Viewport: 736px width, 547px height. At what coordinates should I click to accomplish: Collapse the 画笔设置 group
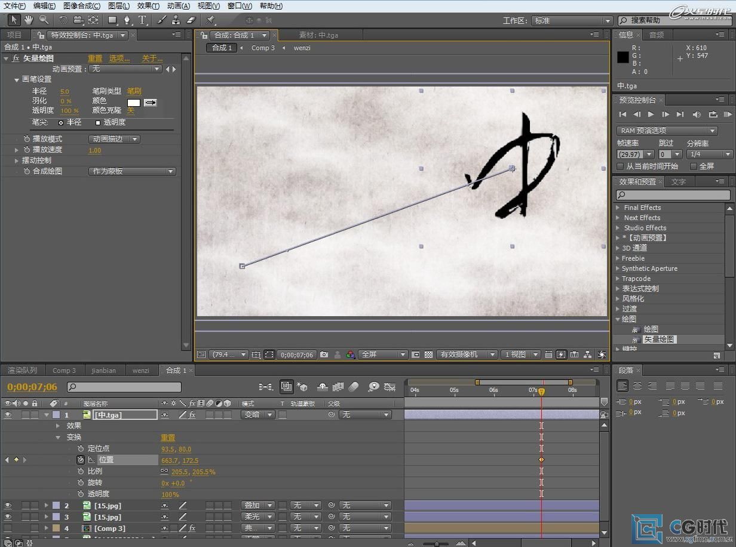pyautogui.click(x=17, y=79)
